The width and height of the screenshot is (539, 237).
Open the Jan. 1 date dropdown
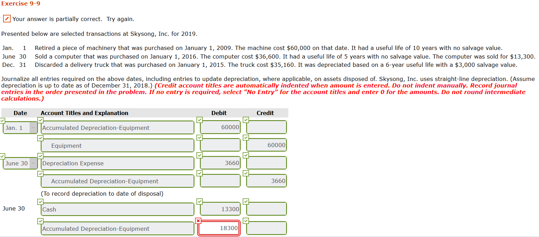(x=21, y=128)
